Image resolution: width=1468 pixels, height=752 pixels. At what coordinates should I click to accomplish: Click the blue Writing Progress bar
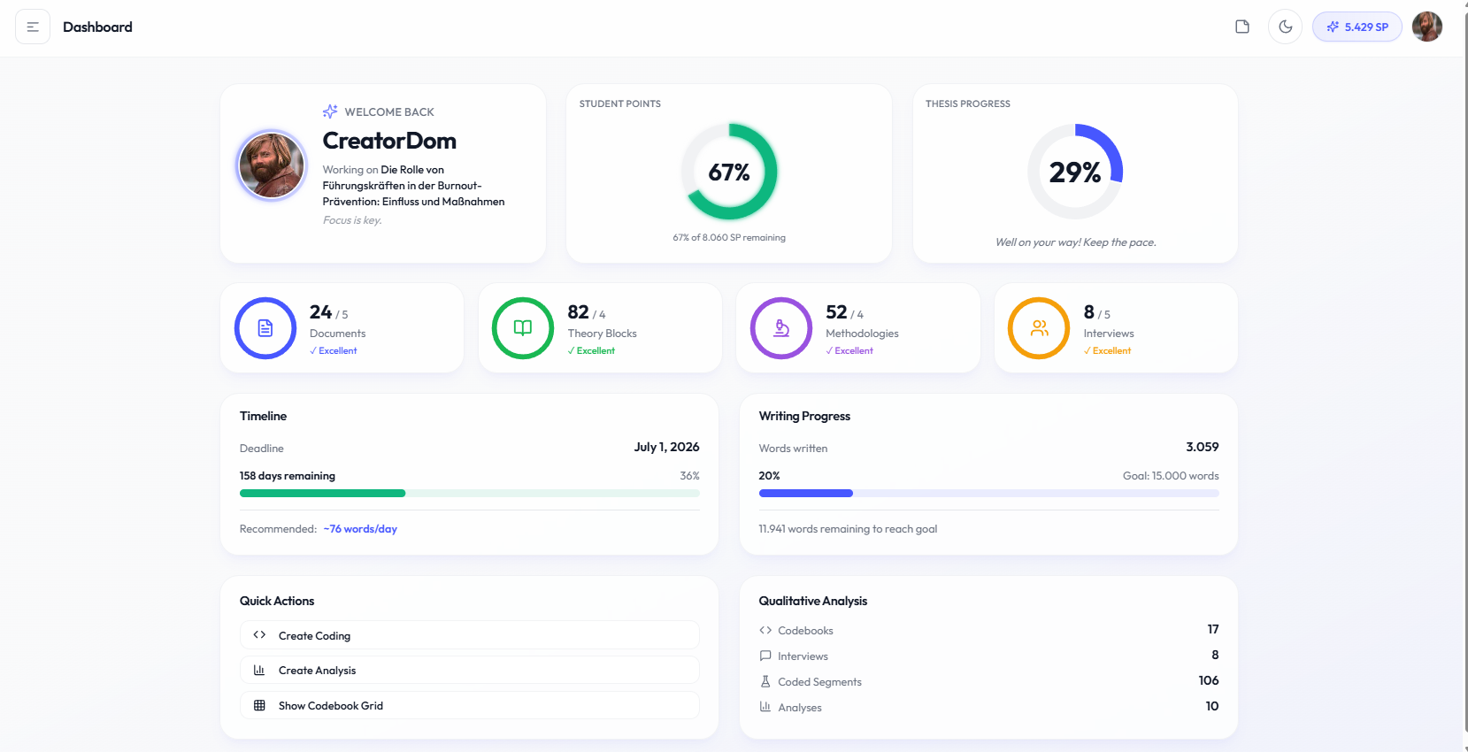806,494
